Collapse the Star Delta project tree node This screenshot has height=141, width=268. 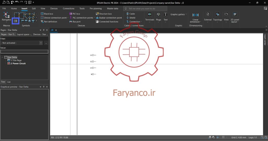coord(2,57)
